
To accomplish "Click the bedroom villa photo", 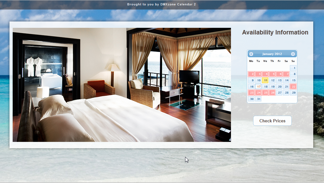I will [122, 85].
